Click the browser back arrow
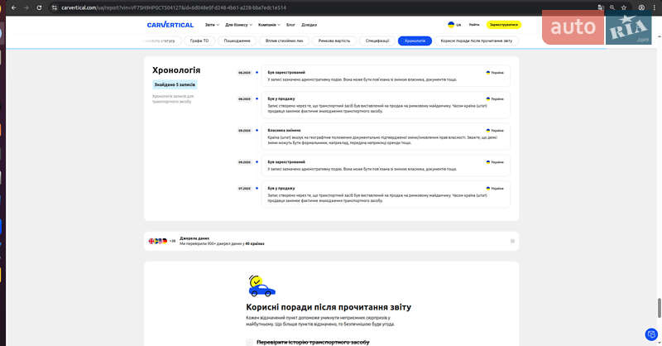This screenshot has height=346, width=662. click(x=8, y=7)
